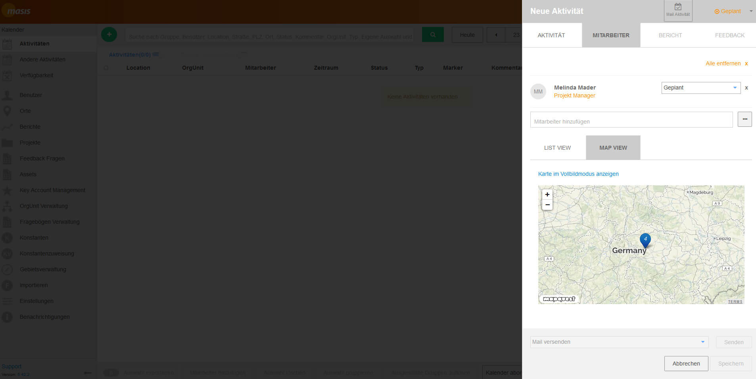Open Benutzer in the sidebar
Screen dimensions: 756x379
pyautogui.click(x=48, y=95)
